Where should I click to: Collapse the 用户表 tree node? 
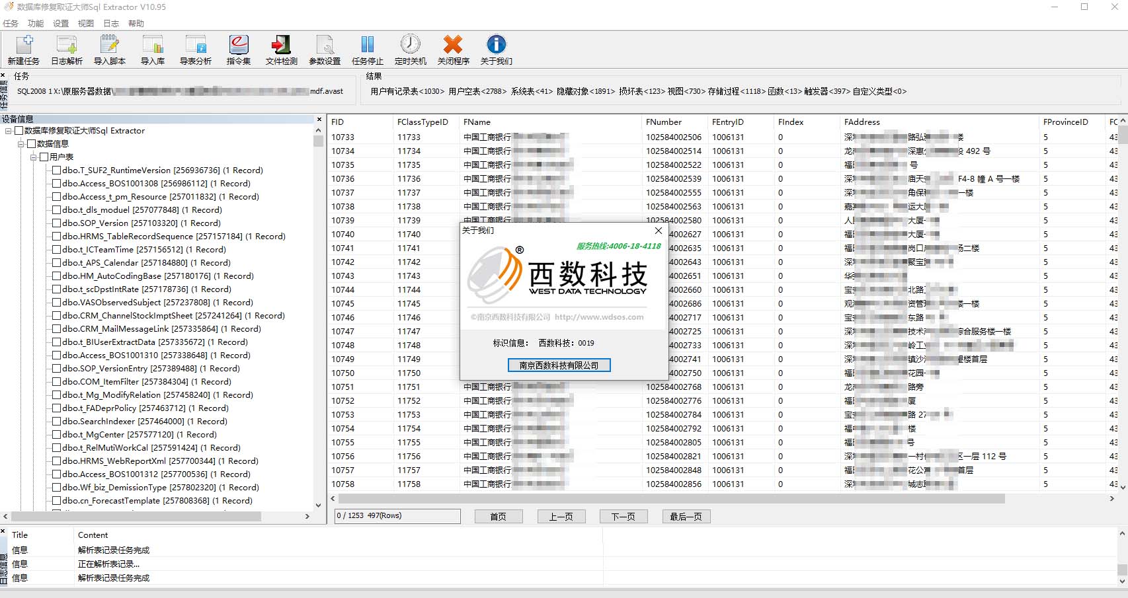34,157
